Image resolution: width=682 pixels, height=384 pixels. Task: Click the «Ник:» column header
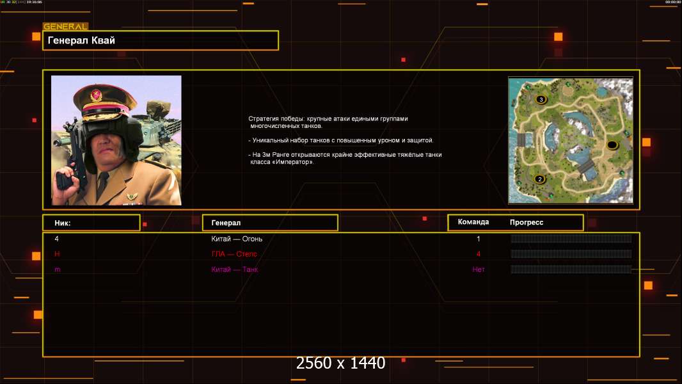[x=91, y=223]
